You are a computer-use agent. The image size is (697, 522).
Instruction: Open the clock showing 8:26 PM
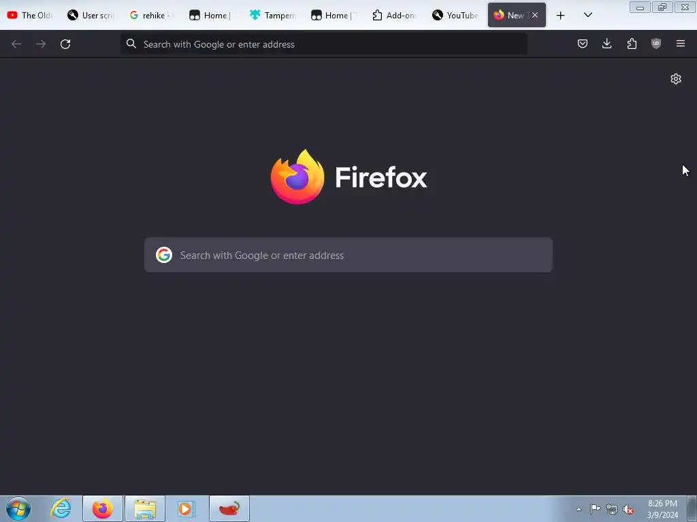pyautogui.click(x=662, y=509)
